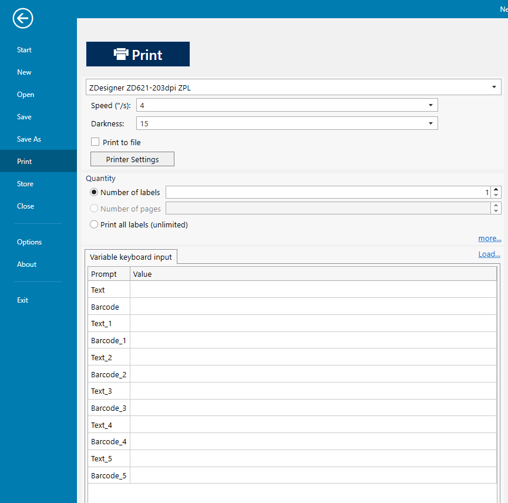Click the up stepper arrow for labels
This screenshot has height=503, width=508.
point(496,189)
